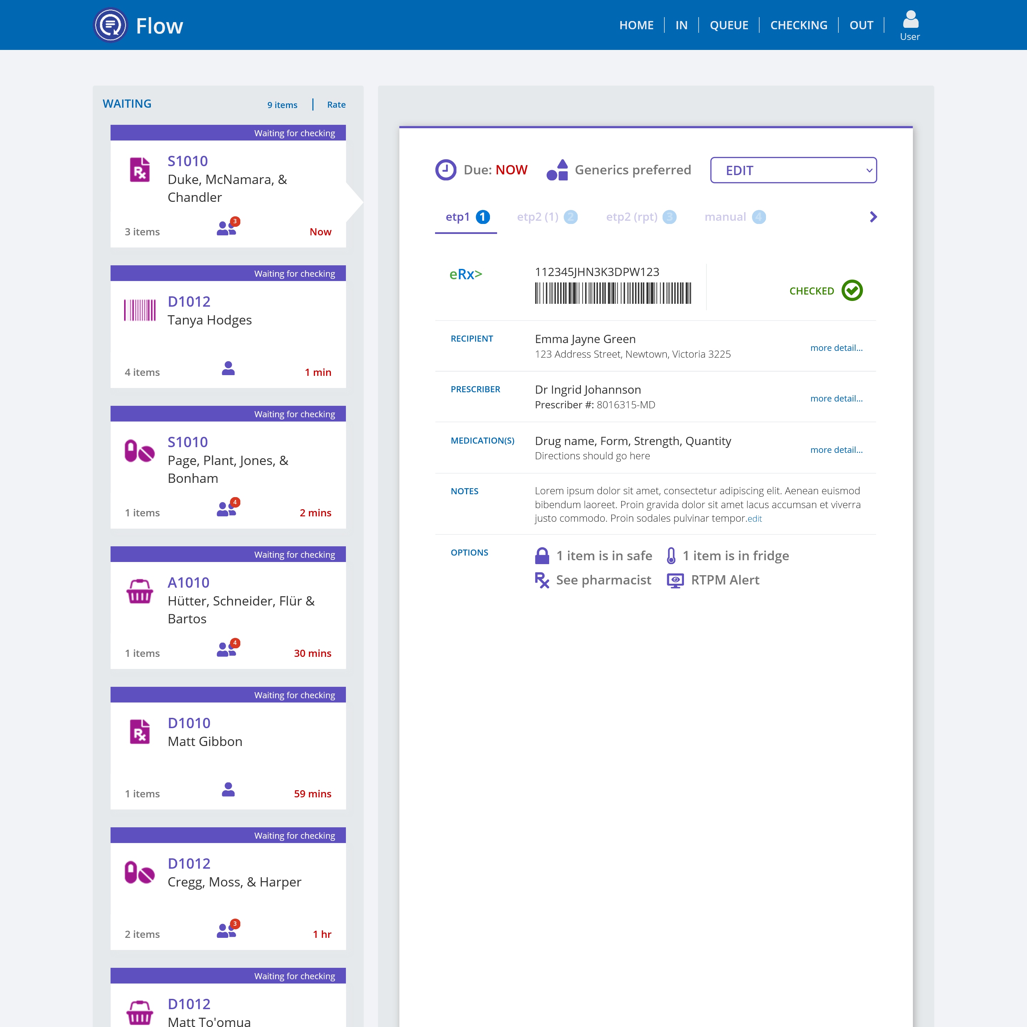Screen dimensions: 1027x1027
Task: Click the RTPM Alert monitor icon
Action: tap(675, 580)
